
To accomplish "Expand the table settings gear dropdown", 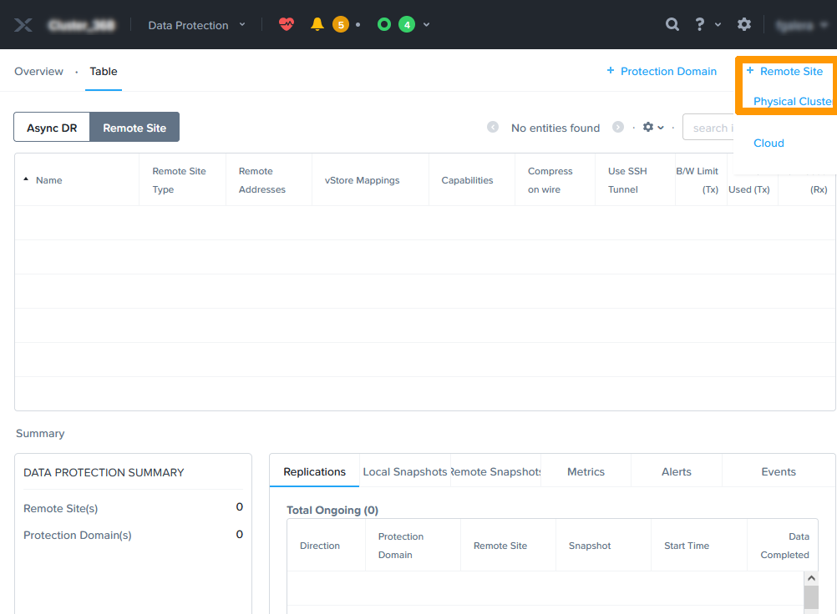I will (652, 128).
